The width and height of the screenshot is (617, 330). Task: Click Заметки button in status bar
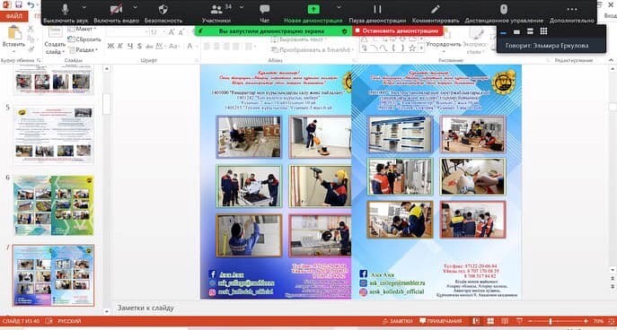[x=398, y=321]
